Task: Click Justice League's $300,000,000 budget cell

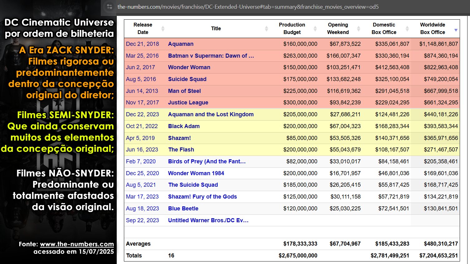Action: [300, 103]
